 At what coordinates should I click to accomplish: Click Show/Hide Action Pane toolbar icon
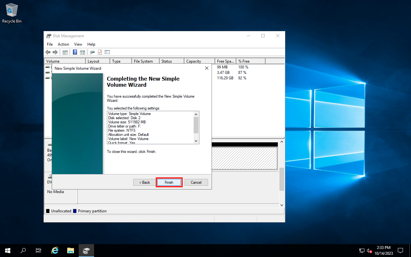tap(82, 52)
